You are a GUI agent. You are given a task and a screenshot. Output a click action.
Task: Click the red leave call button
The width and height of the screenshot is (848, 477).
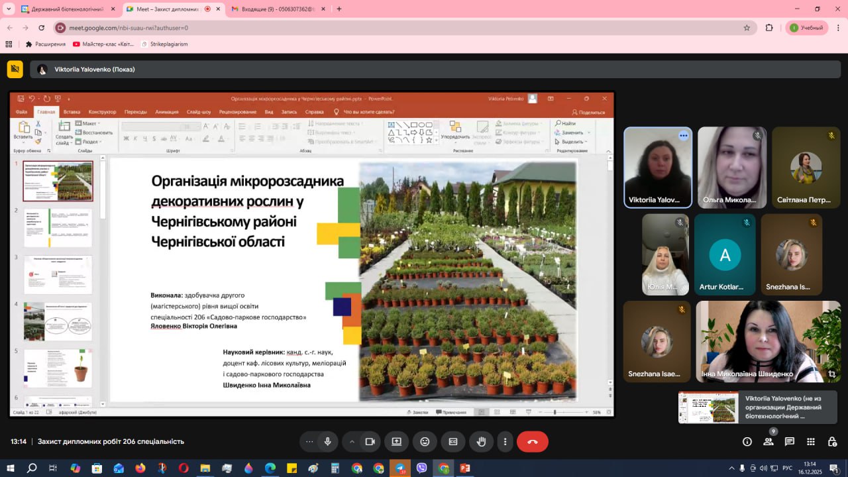[532, 442]
